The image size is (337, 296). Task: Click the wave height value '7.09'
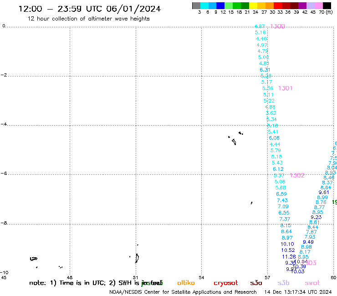pos(283,206)
